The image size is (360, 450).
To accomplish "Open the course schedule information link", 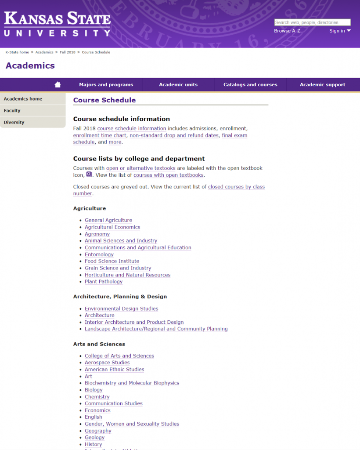I will [132, 128].
